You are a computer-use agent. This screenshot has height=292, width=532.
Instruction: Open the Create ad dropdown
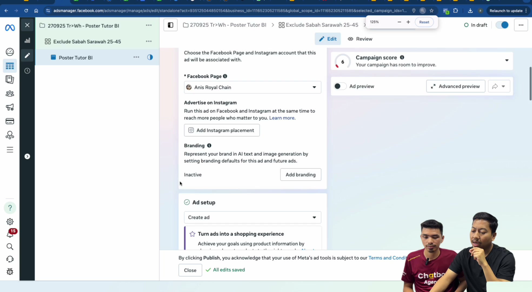pos(252,217)
